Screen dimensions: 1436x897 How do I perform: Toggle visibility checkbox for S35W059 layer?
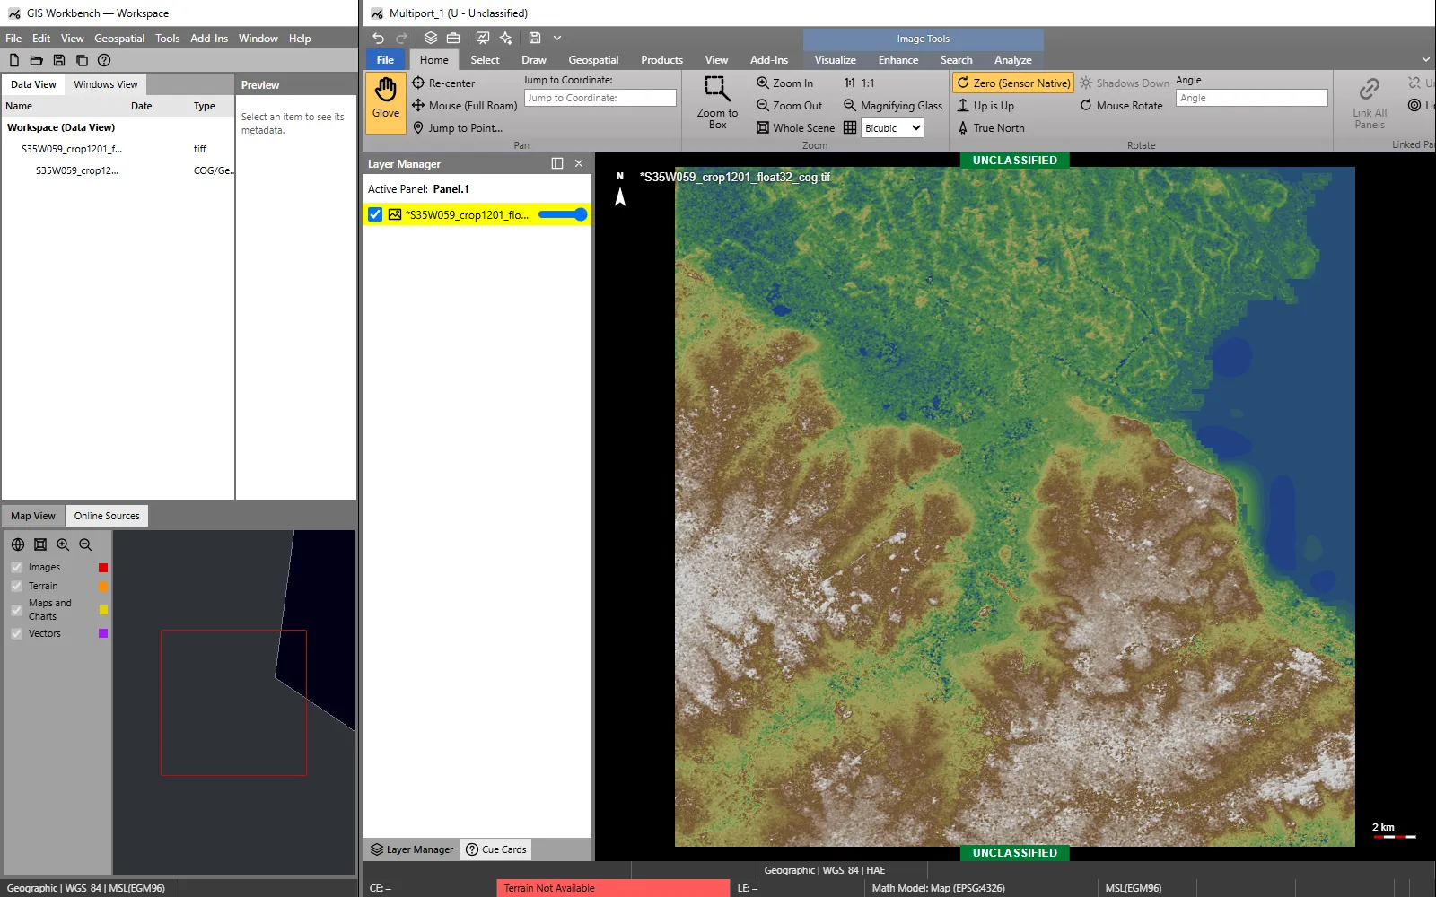pyautogui.click(x=375, y=214)
